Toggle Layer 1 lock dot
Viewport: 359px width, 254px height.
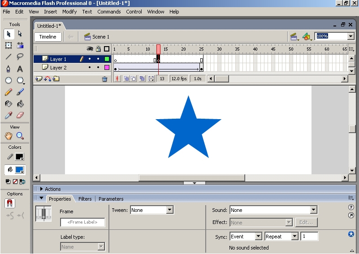point(98,59)
